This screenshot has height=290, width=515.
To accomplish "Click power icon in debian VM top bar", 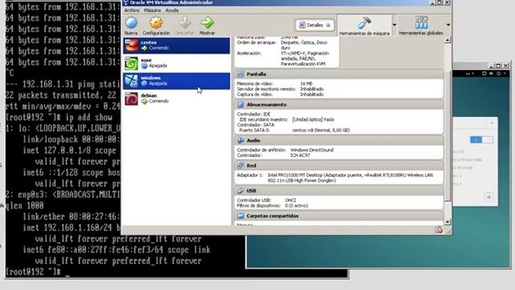I will click(498, 73).
